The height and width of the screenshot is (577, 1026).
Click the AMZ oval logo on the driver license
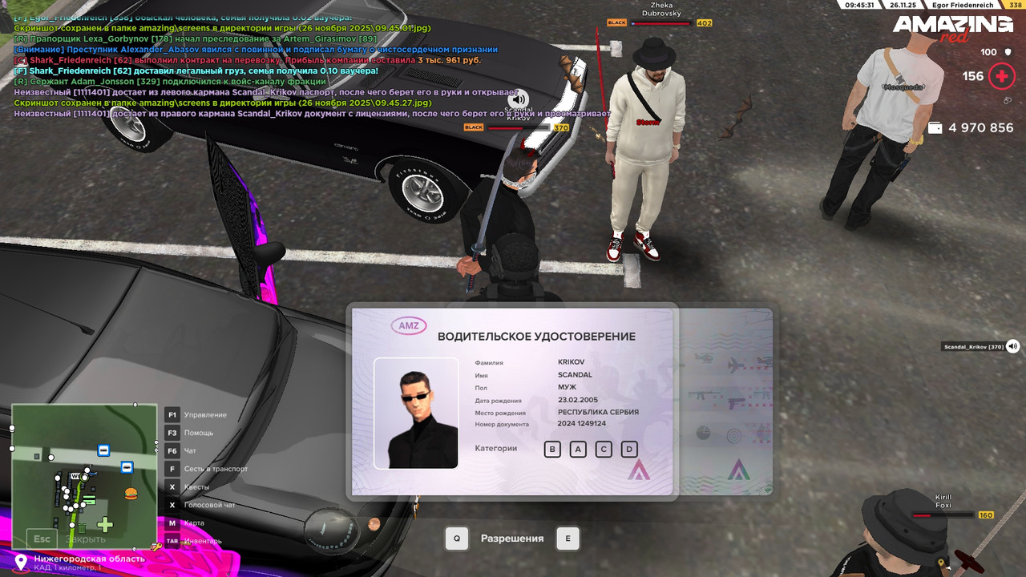click(409, 325)
